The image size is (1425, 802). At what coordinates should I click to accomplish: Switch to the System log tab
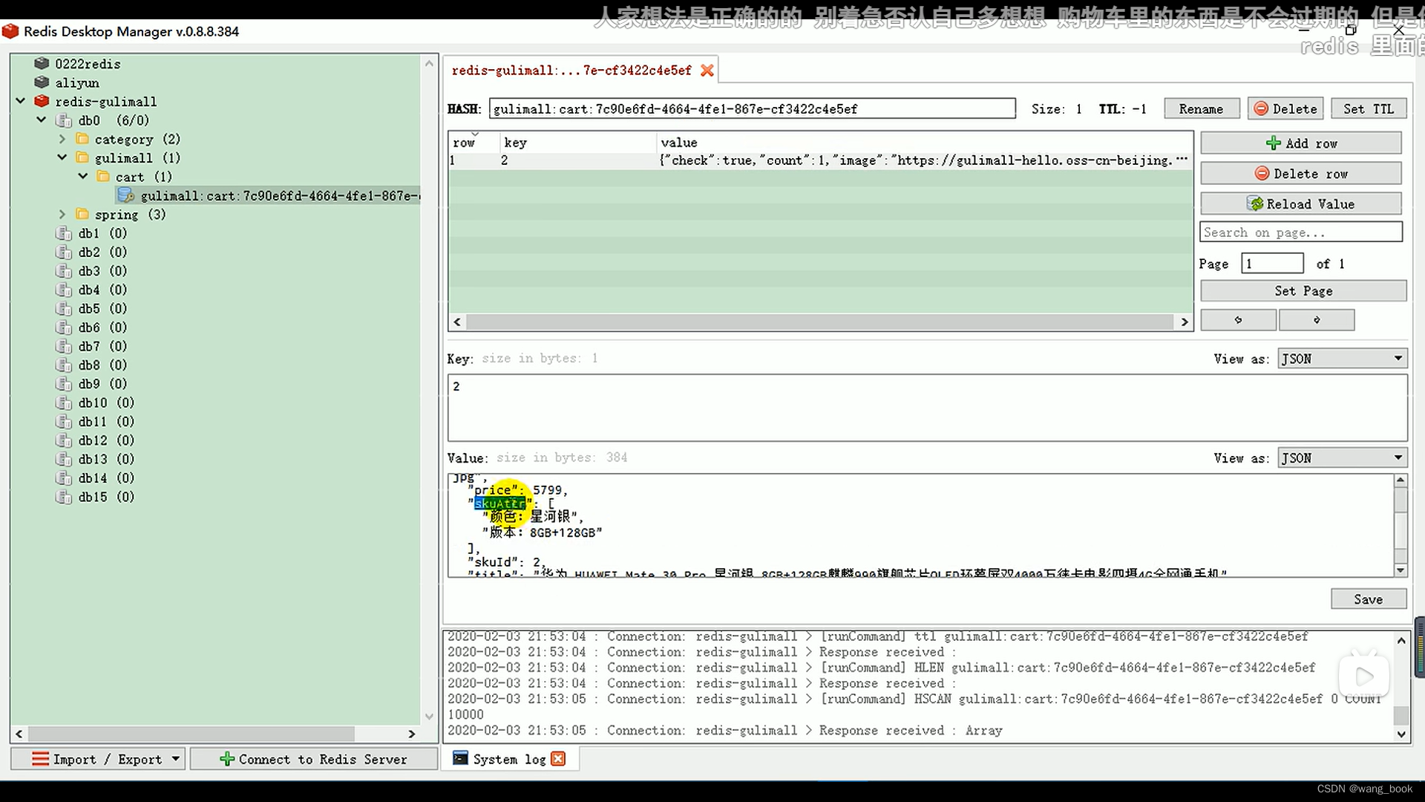click(x=509, y=759)
